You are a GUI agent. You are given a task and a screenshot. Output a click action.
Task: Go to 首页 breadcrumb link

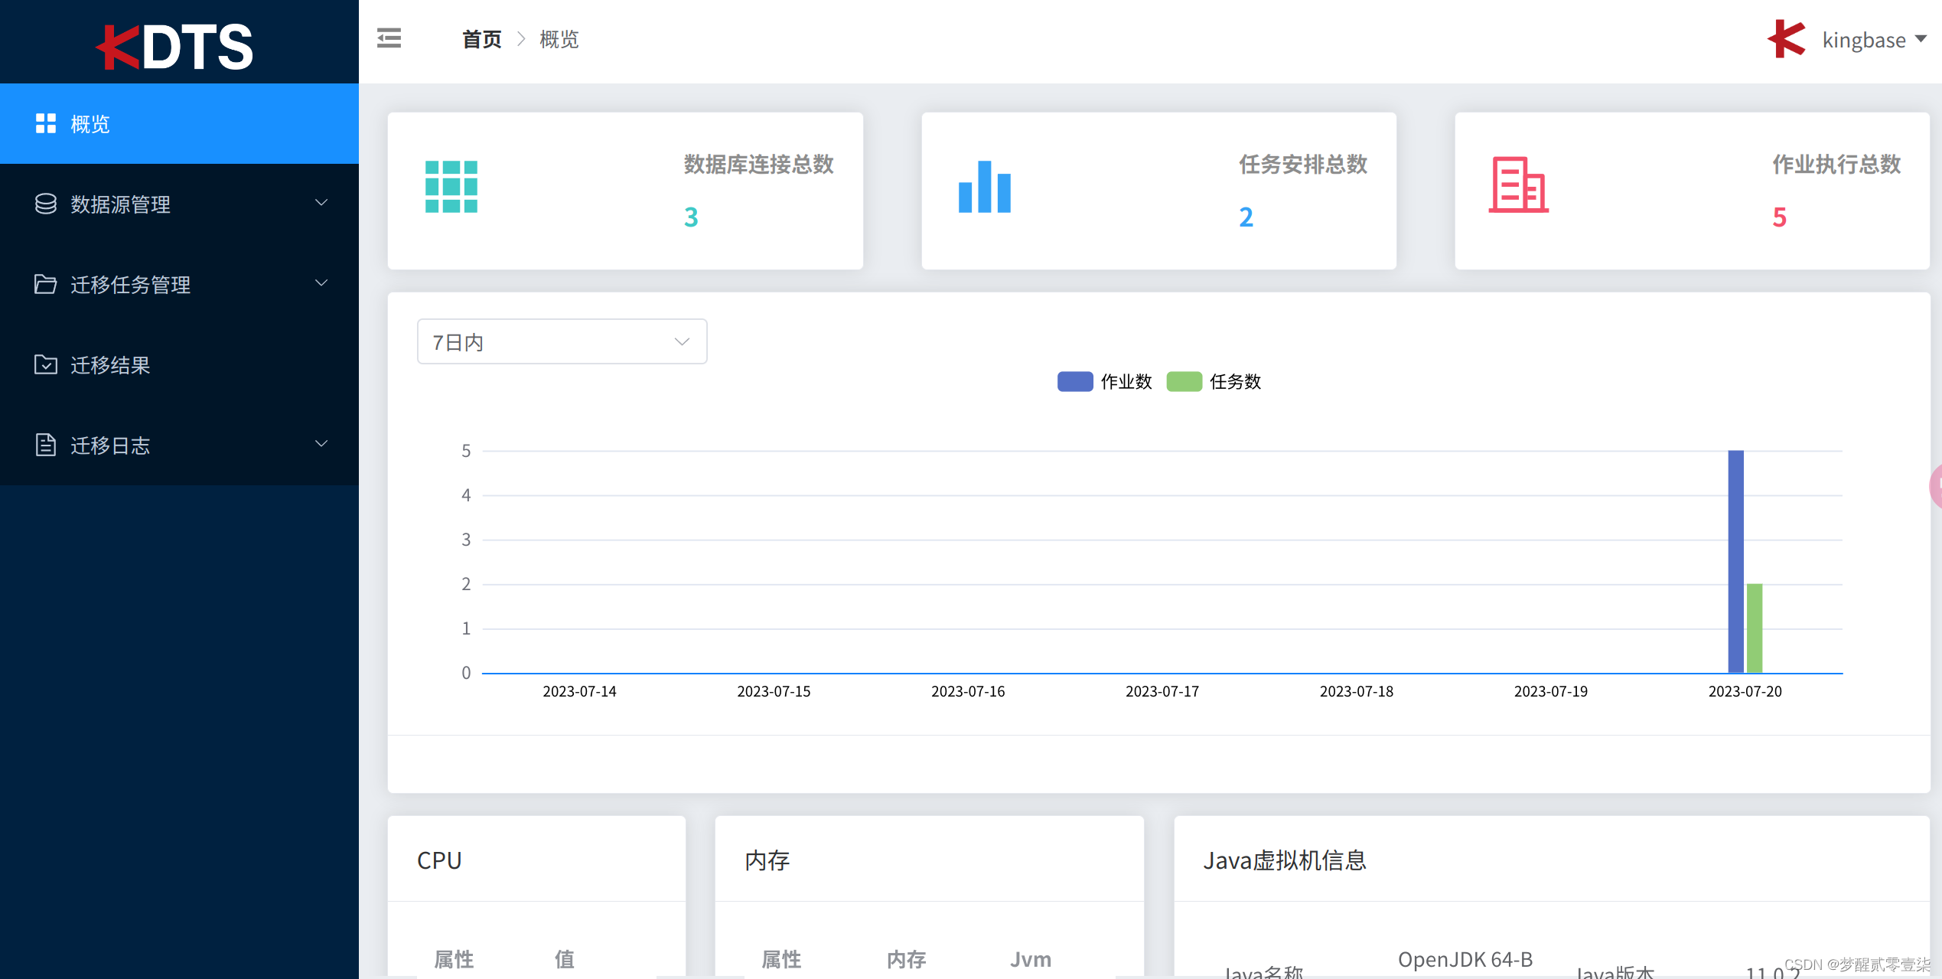coord(482,39)
